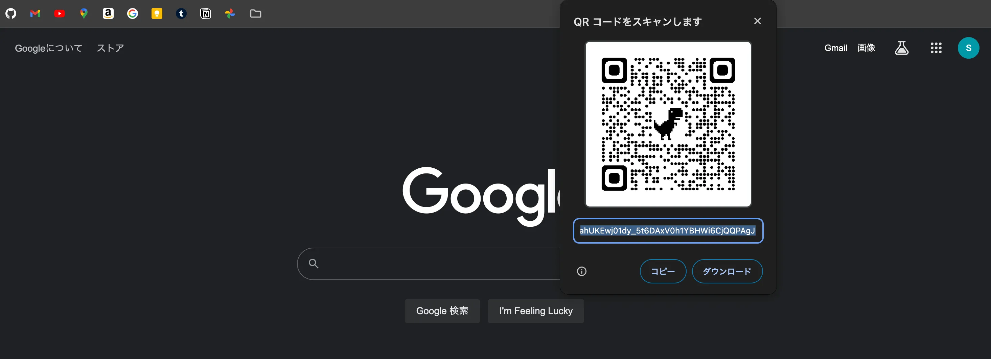
Task: Open Search Labs flask icon
Action: pyautogui.click(x=902, y=48)
